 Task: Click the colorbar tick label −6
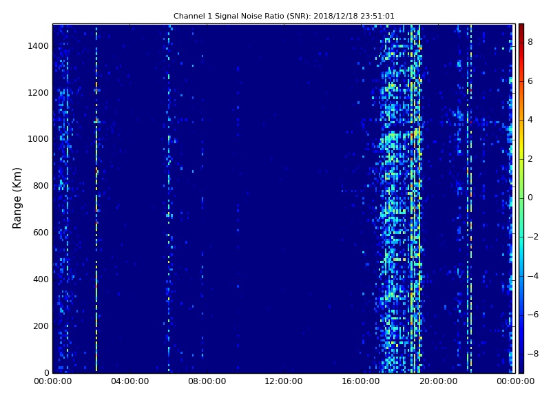coord(533,315)
